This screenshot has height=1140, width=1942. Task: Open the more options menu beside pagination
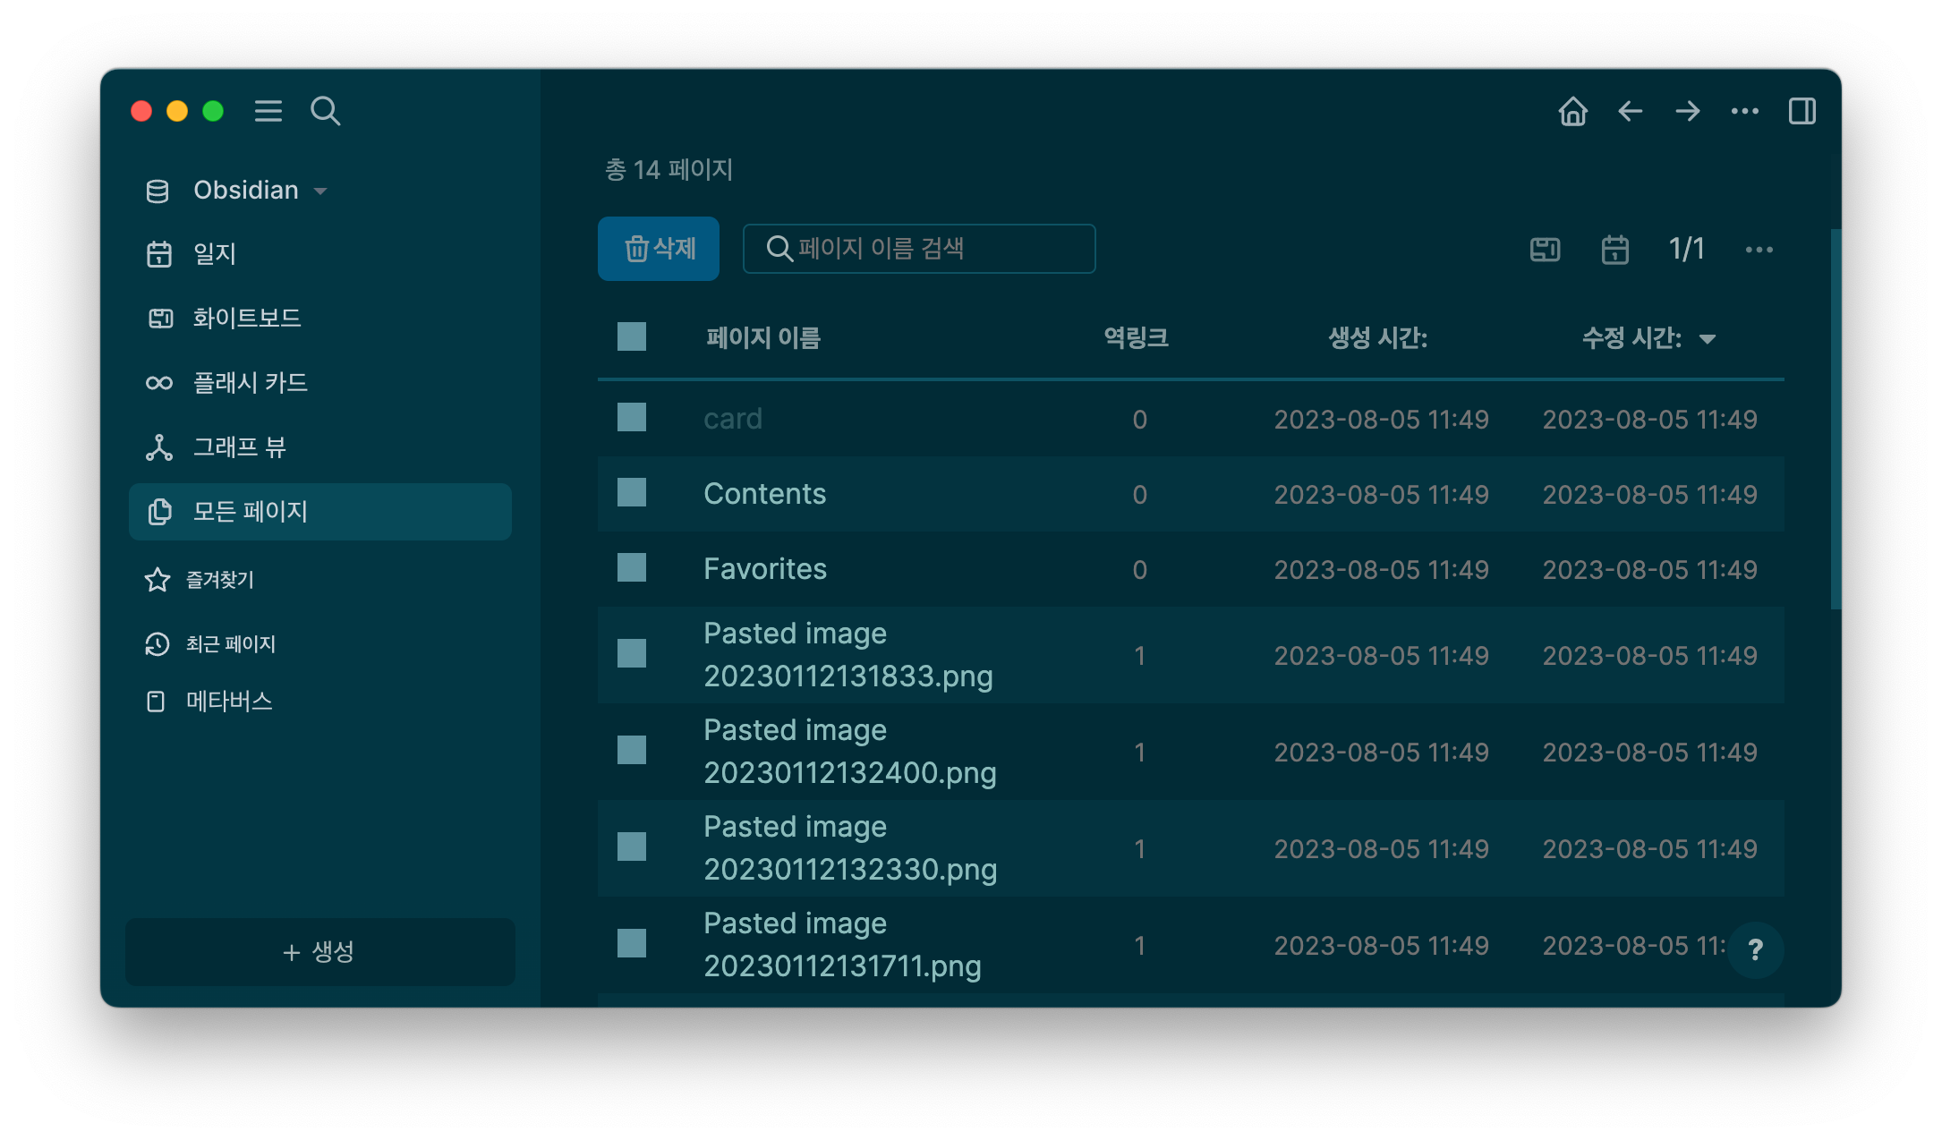click(x=1759, y=250)
